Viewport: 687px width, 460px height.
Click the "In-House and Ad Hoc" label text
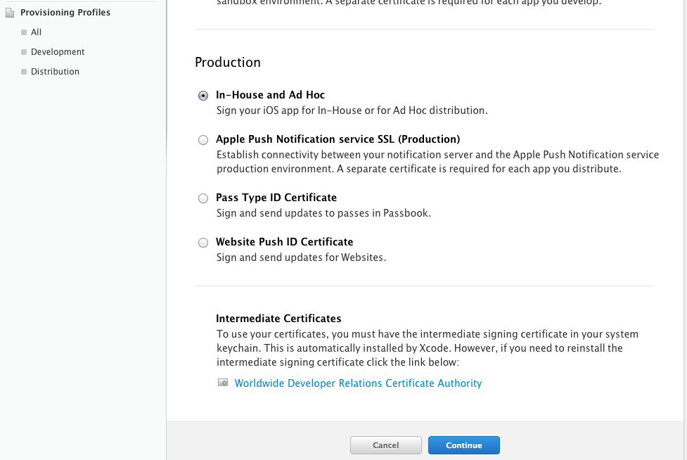(x=270, y=95)
